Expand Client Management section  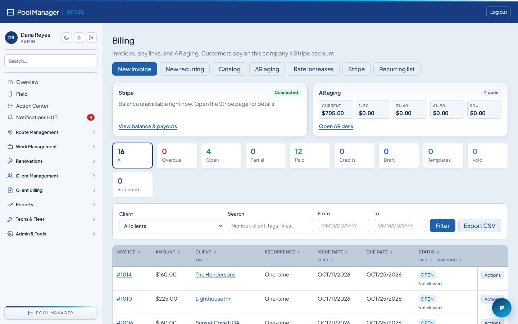point(51,176)
